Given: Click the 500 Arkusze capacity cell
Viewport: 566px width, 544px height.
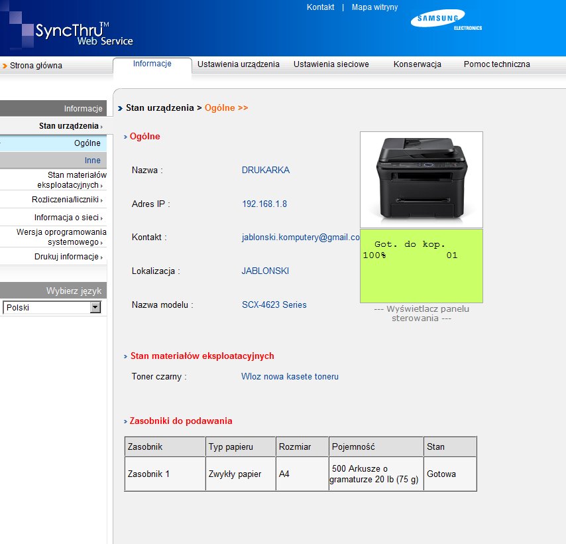Looking at the screenshot, I should tap(376, 474).
